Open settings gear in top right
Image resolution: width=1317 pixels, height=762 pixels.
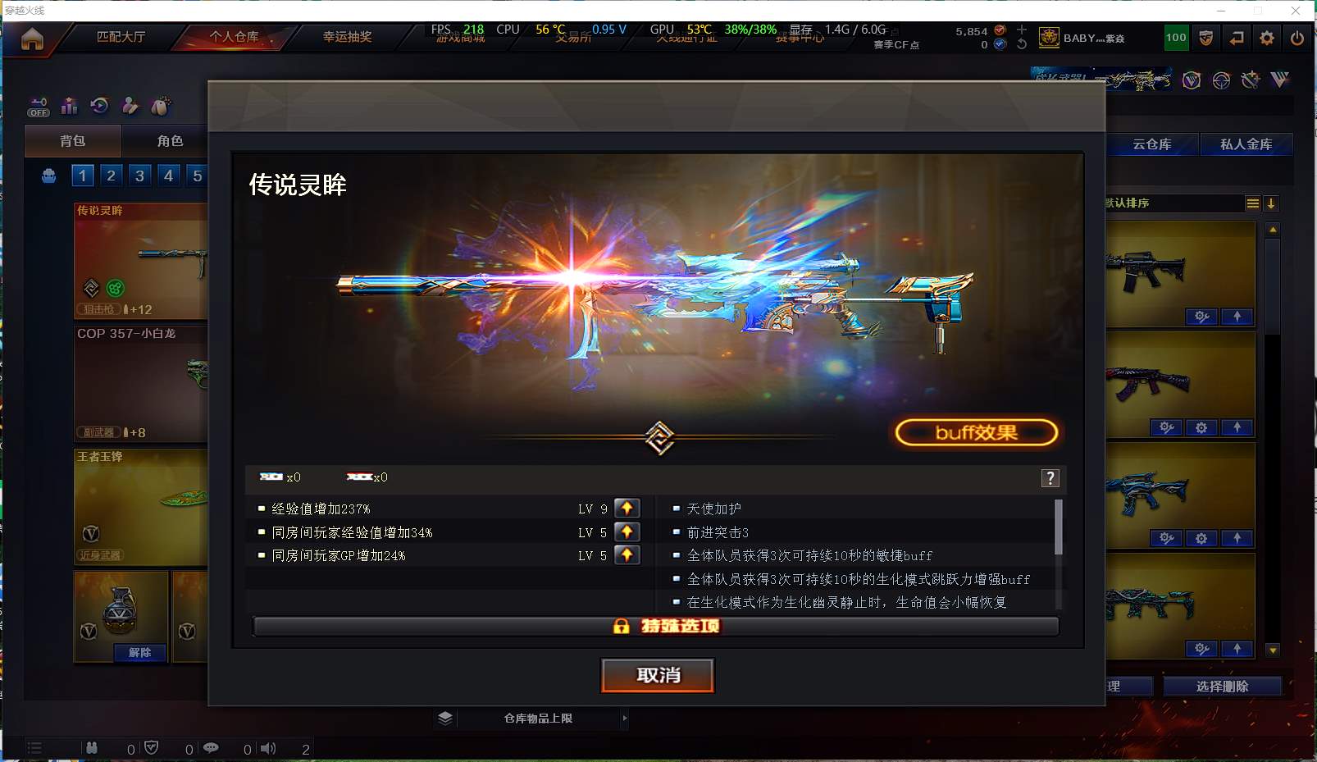click(1267, 38)
